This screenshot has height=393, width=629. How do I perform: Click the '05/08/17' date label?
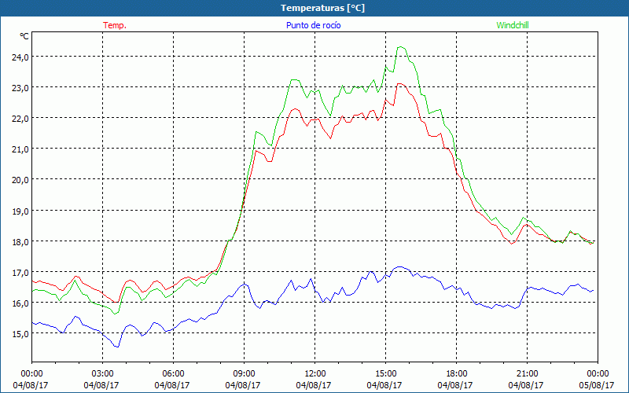(597, 385)
